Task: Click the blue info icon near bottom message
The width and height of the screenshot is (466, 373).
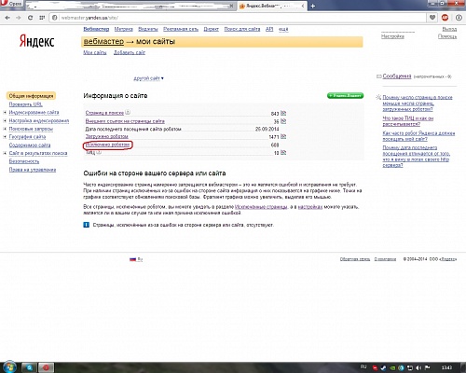Action: pyautogui.click(x=86, y=225)
